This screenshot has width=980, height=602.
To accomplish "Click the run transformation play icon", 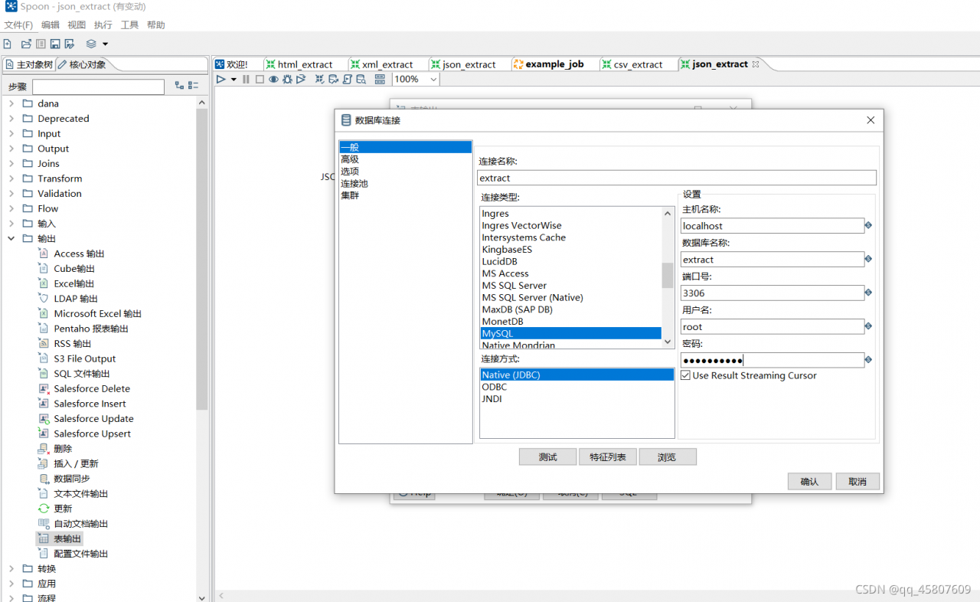I will point(220,79).
